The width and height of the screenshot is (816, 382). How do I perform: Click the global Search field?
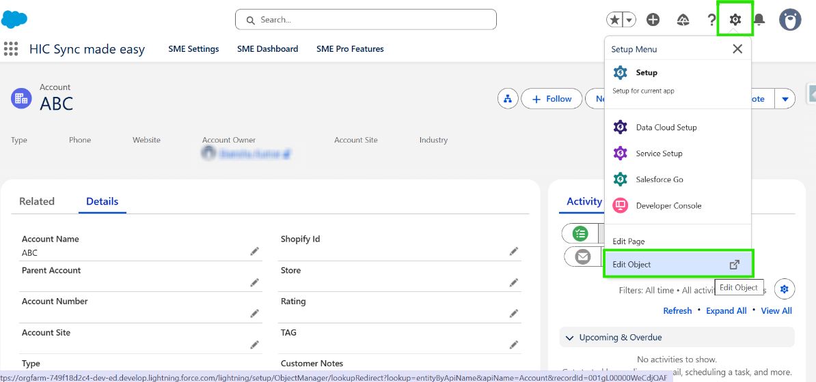pyautogui.click(x=366, y=20)
